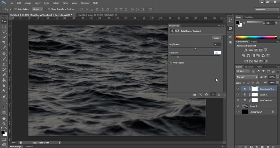Open the Opacity slider arrow
280x148 pixels.
pos(277,77)
